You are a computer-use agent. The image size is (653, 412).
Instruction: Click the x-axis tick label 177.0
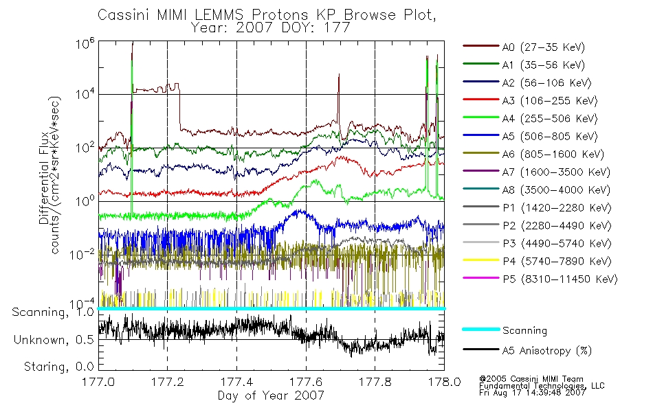point(98,382)
